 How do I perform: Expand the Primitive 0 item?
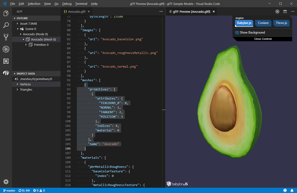pyautogui.click(x=26, y=45)
